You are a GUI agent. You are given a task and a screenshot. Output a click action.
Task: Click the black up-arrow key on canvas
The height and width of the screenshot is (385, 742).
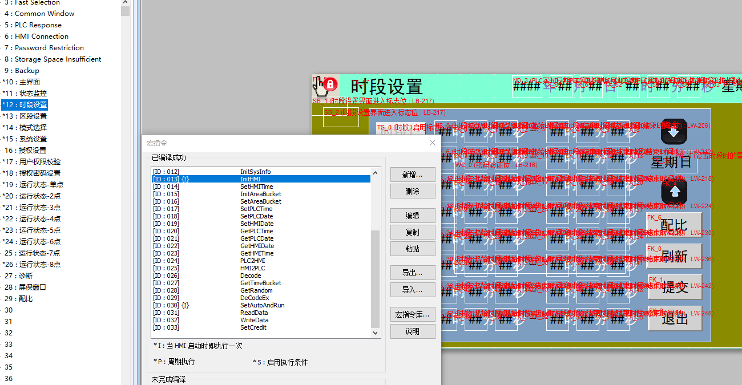[x=674, y=192]
